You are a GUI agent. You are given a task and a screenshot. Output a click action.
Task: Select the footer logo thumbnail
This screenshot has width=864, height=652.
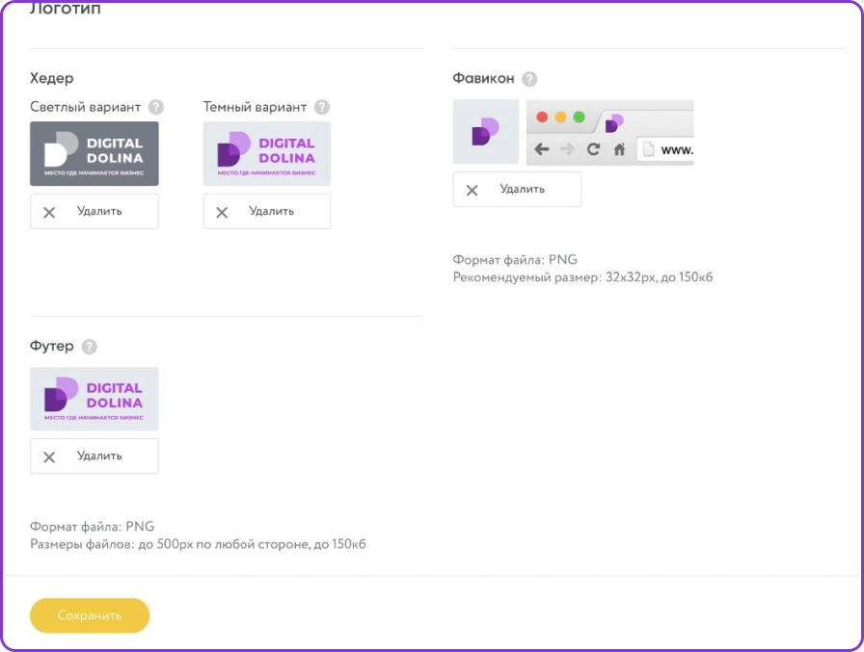pos(94,399)
